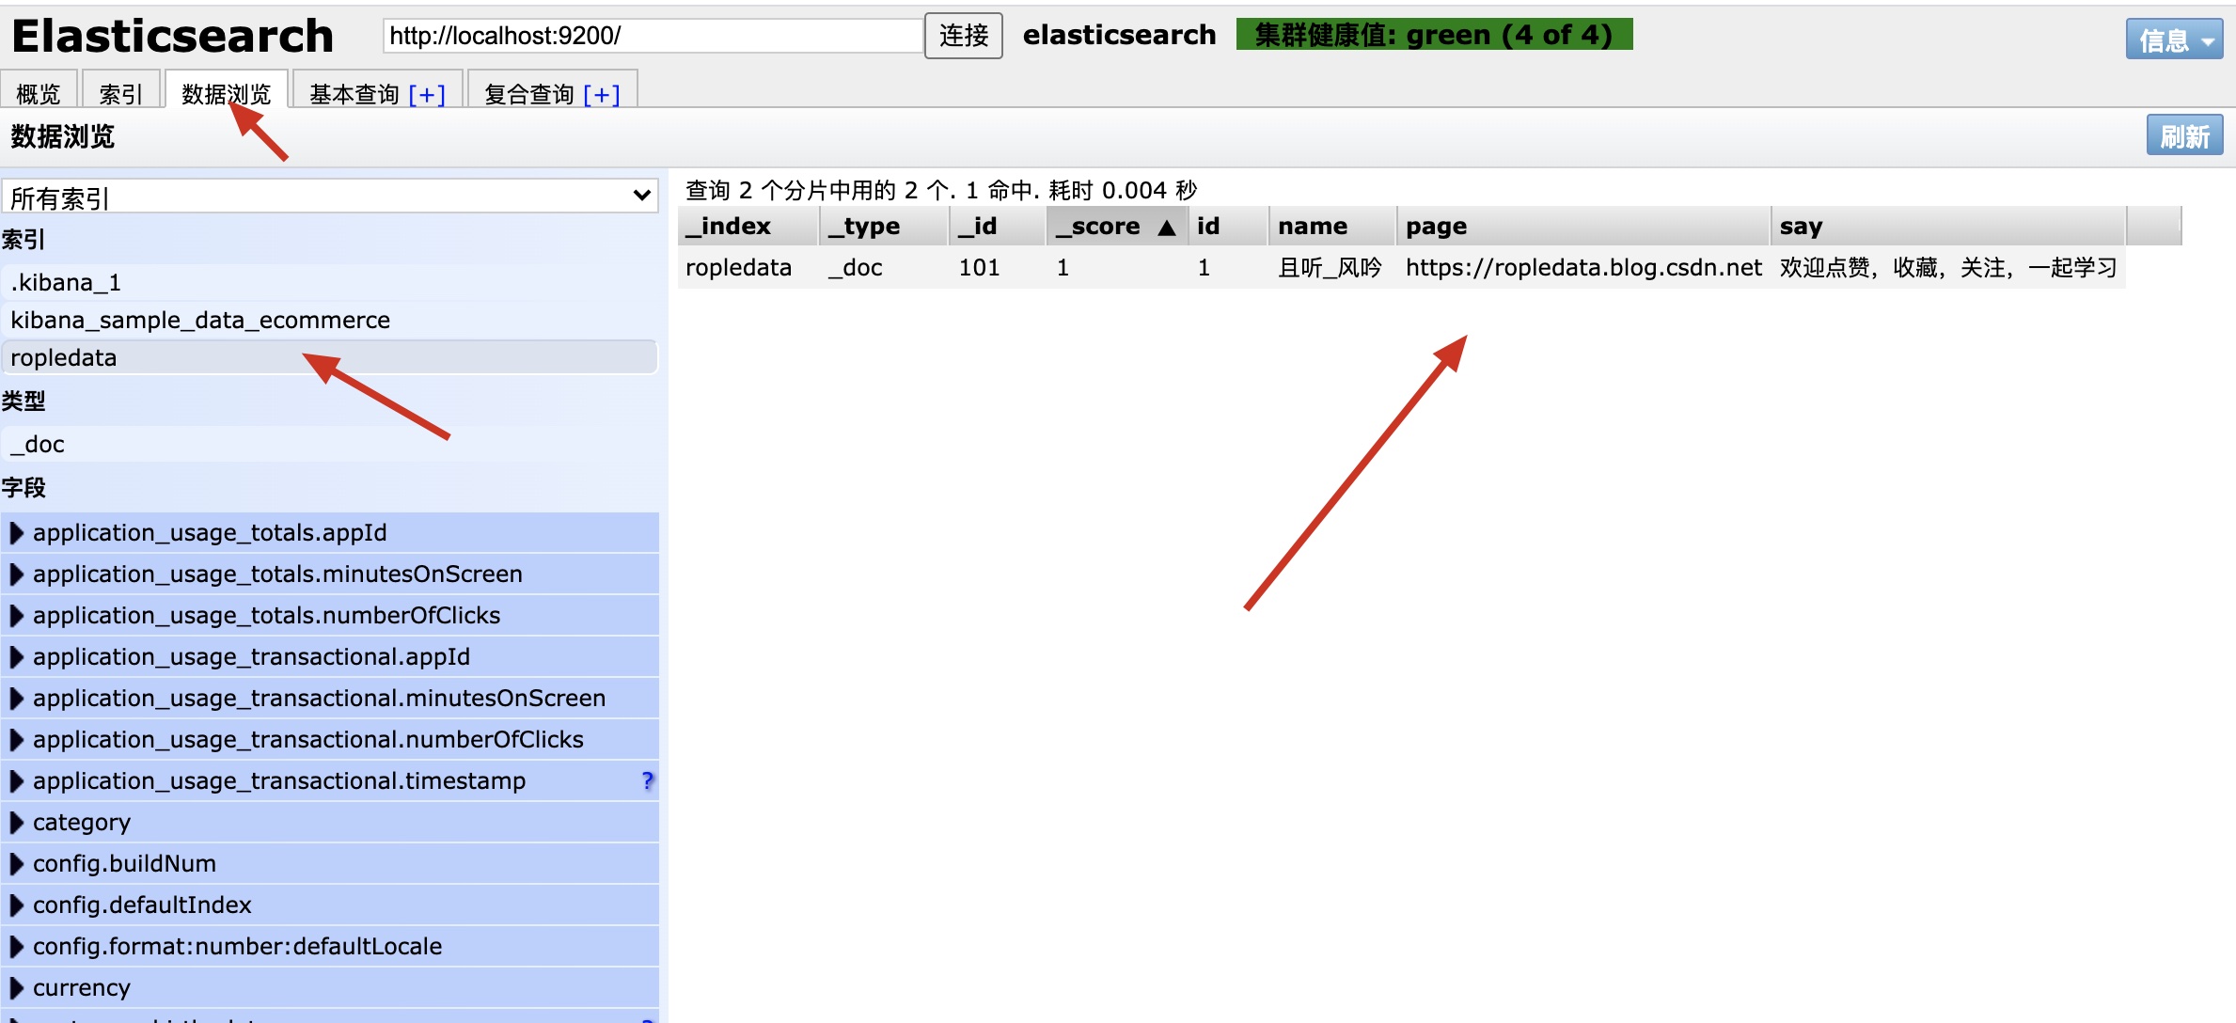Image resolution: width=2236 pixels, height=1023 pixels.
Task: Open the 基本查询 tab
Action: tap(355, 94)
